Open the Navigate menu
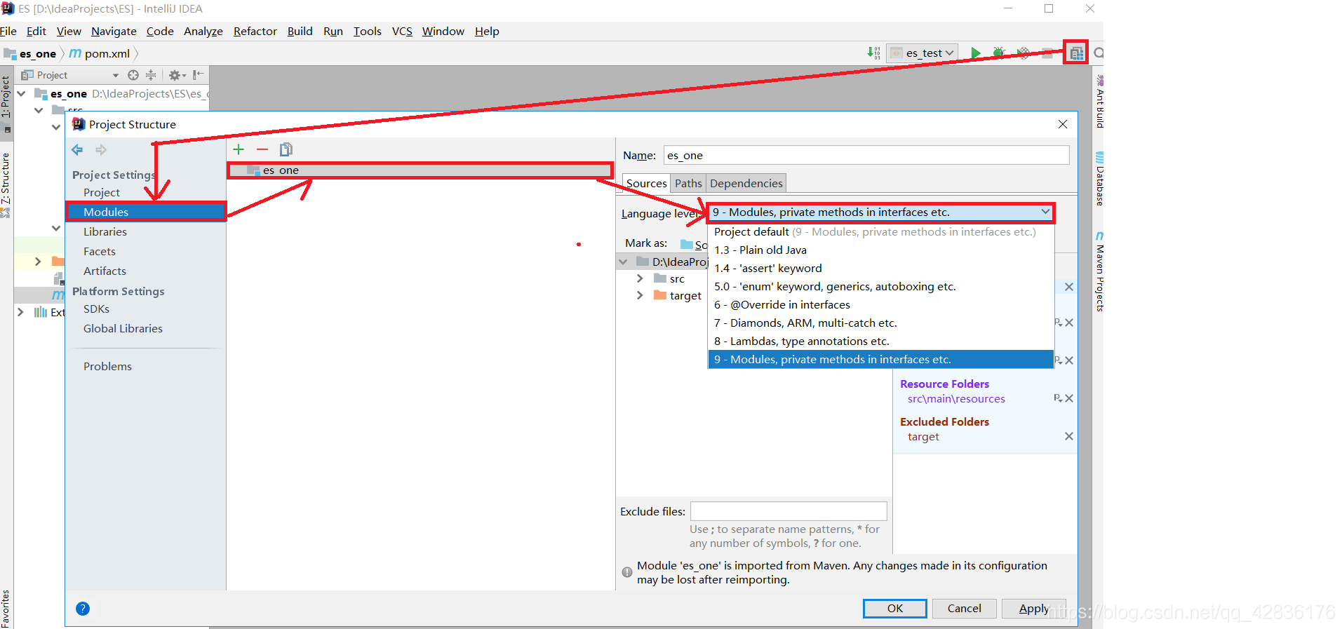 pos(114,31)
